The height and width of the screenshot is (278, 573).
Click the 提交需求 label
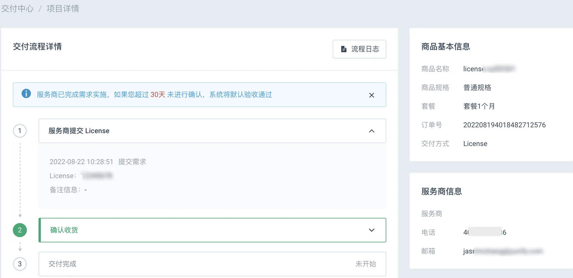point(132,162)
